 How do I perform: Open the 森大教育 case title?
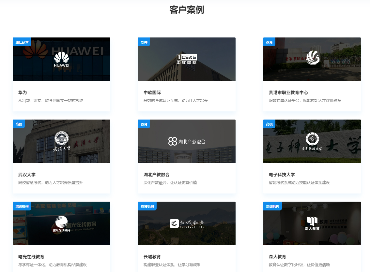point(277,257)
